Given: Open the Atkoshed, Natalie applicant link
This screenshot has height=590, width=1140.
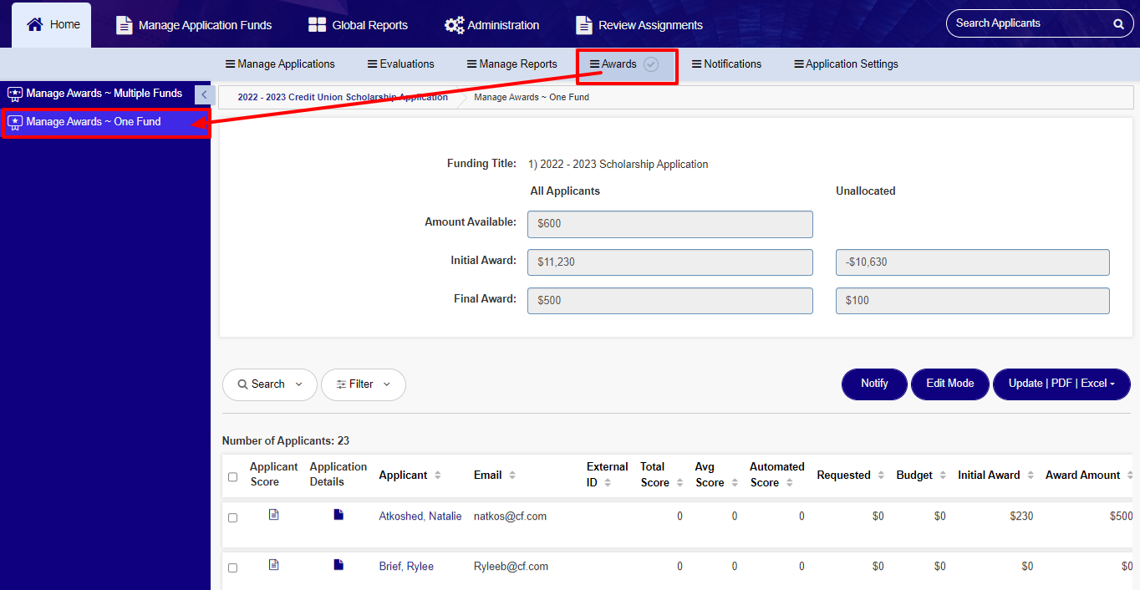Looking at the screenshot, I should point(420,516).
